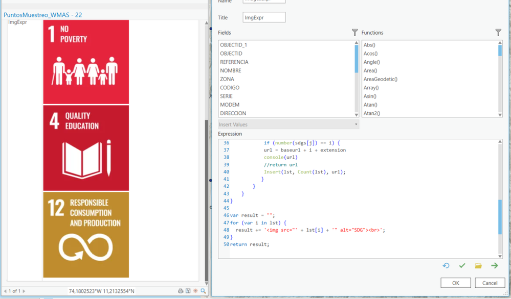Click the Title input field containing ImgExpr

point(264,18)
